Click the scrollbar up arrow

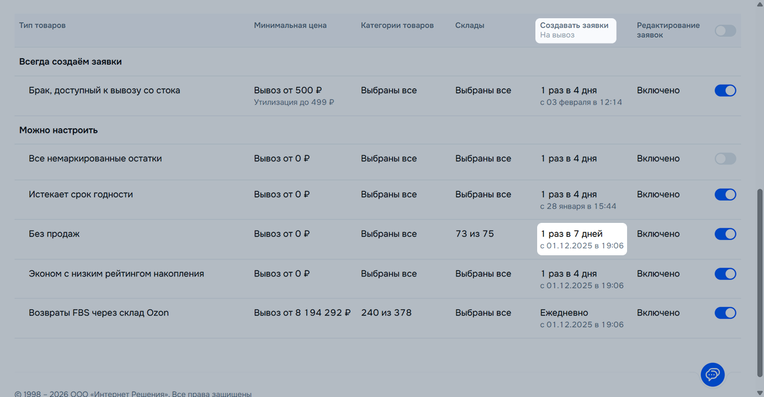[x=760, y=4]
